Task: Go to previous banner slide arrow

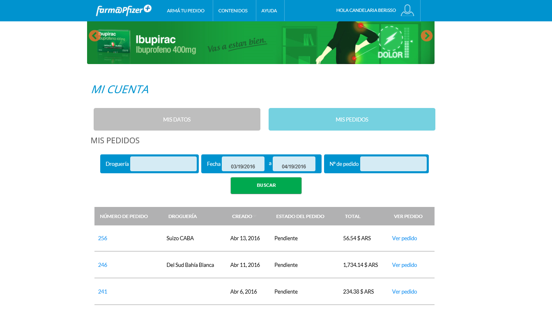Action: (94, 36)
